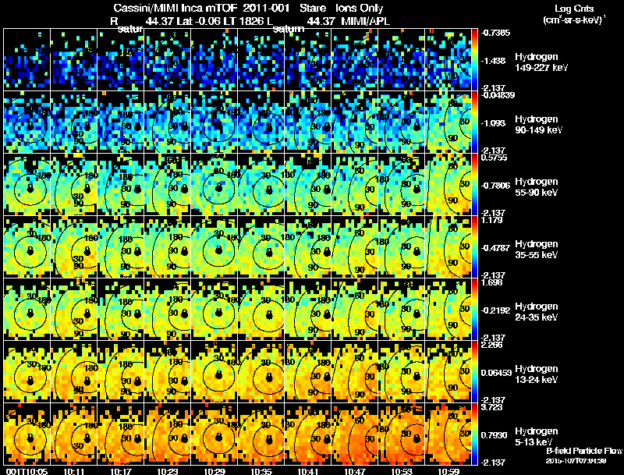
Task: Select the Hydrogen 35-55 keV label
Action: (x=537, y=250)
